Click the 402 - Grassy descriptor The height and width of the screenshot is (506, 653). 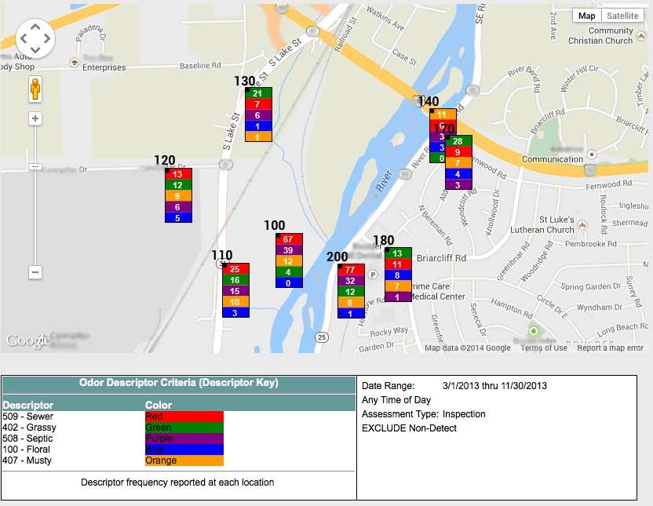point(29,428)
